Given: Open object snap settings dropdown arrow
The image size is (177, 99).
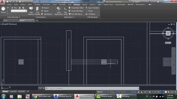Looking at the screenshot, I should tap(132, 92).
